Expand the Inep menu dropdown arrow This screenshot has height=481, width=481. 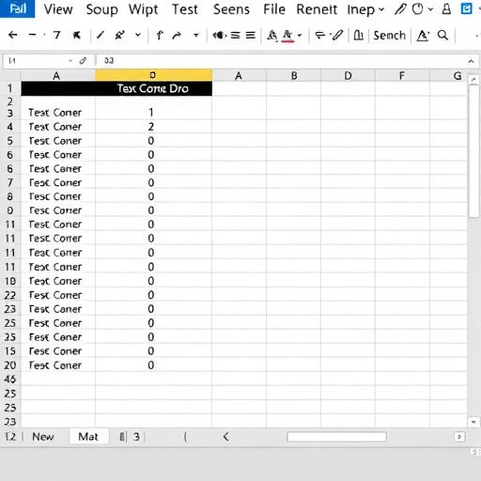point(381,9)
